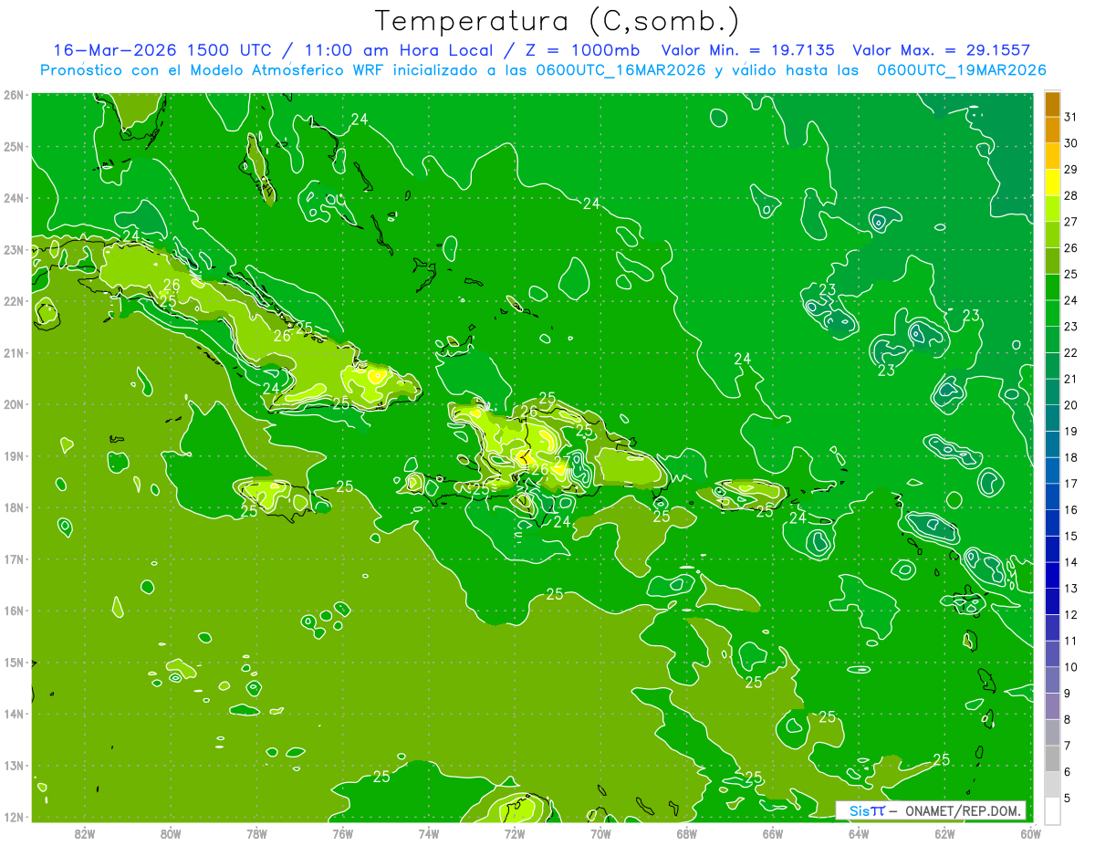This screenshot has height=846, width=1095.
Task: Select the "Valor Max. = 29.1557" readout
Action: tap(942, 50)
